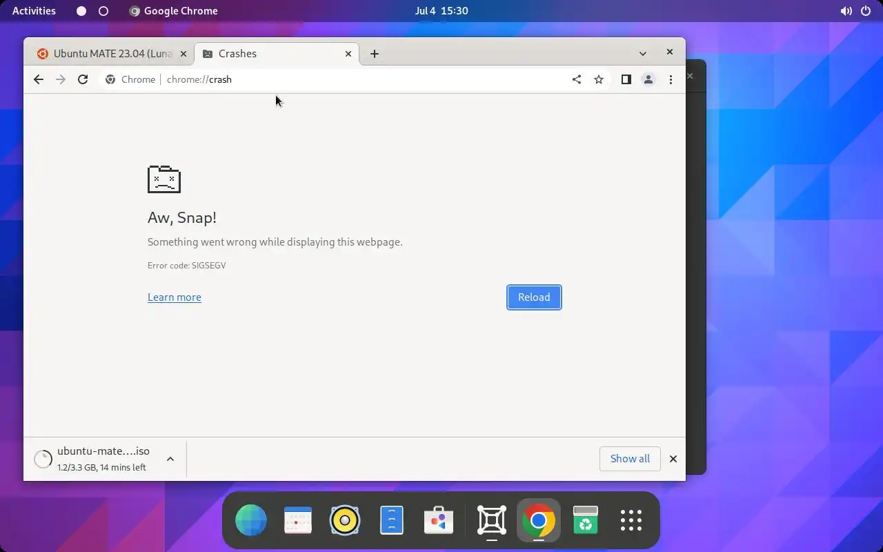
Task: Close the Crashes tab
Action: (x=348, y=54)
